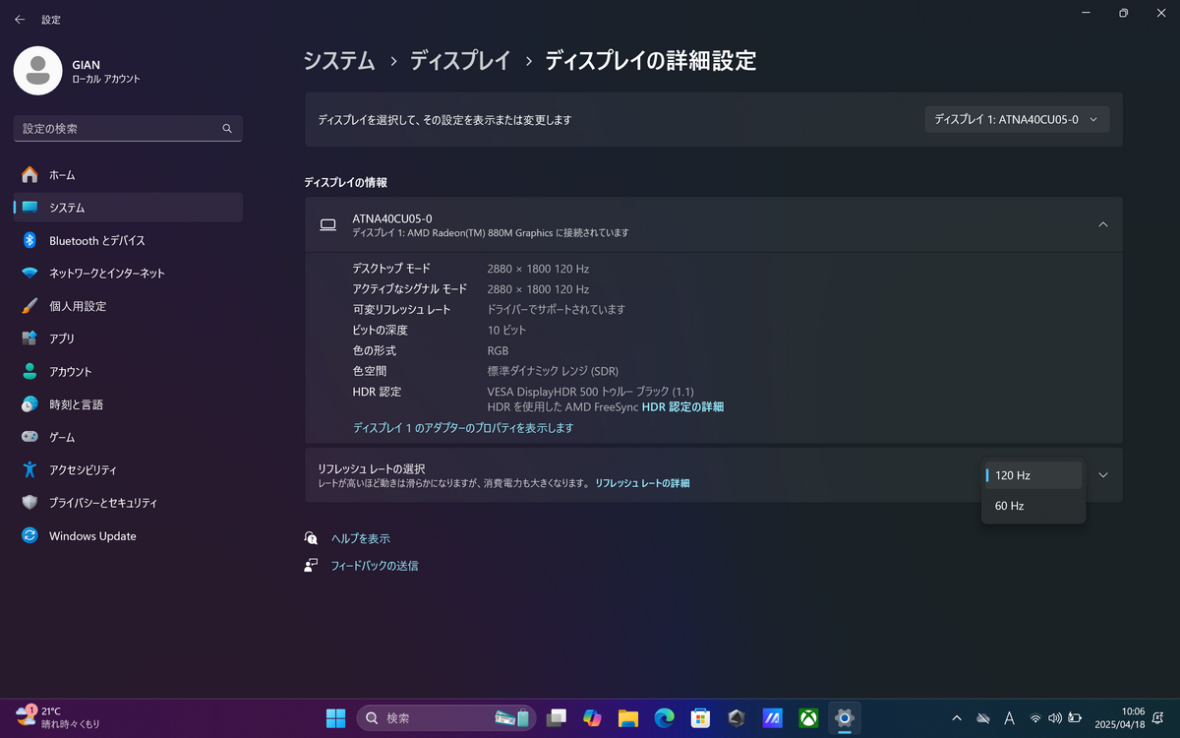
Task: Open ホーム in the sidebar
Action: pyautogui.click(x=128, y=174)
